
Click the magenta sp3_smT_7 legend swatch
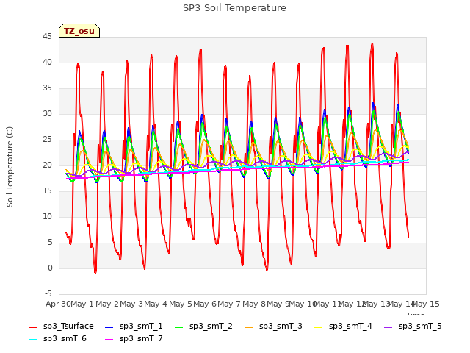pos(109,340)
